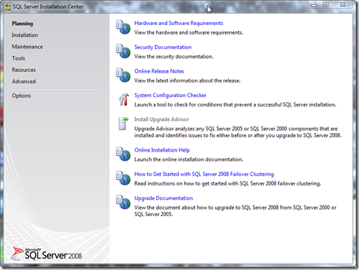Viewport: 359px width, 270px height.
Task: Click the Install Upgrade Advisor server icon
Action: pyautogui.click(x=123, y=123)
